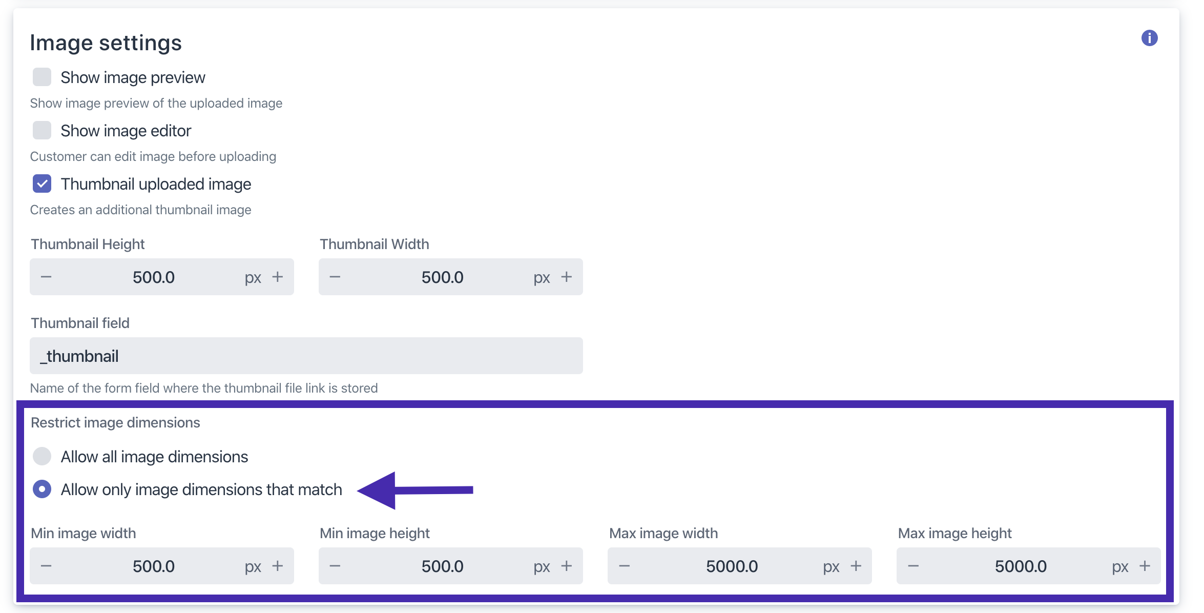Select Allow only image dimensions that match
The width and height of the screenshot is (1204, 613).
coord(42,489)
